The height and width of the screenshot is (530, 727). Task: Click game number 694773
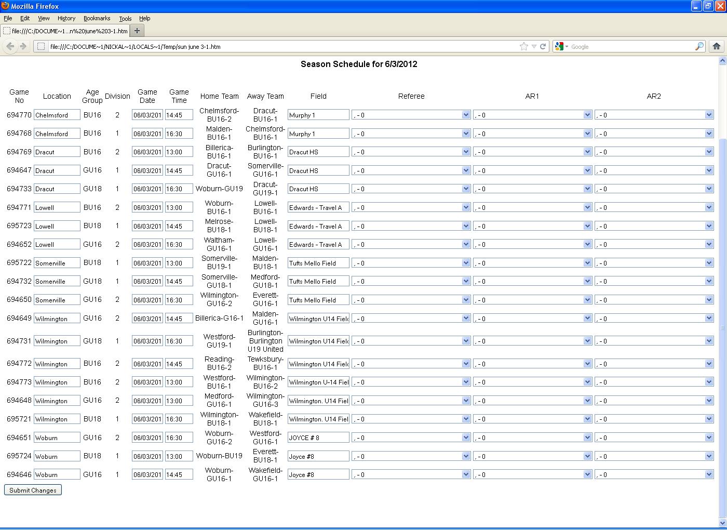(x=19, y=382)
